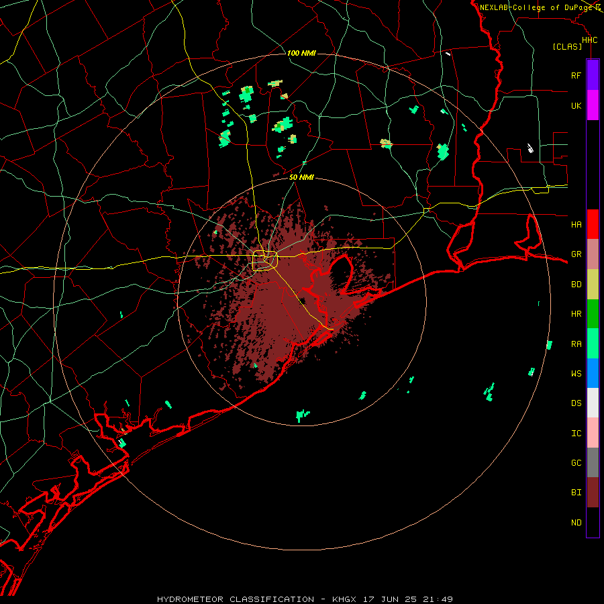Image resolution: width=604 pixels, height=604 pixels.
Task: Click the WS blue legend swatch
Action: [x=593, y=373]
